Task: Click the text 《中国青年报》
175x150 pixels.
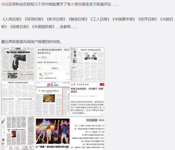Action: pos(124,19)
